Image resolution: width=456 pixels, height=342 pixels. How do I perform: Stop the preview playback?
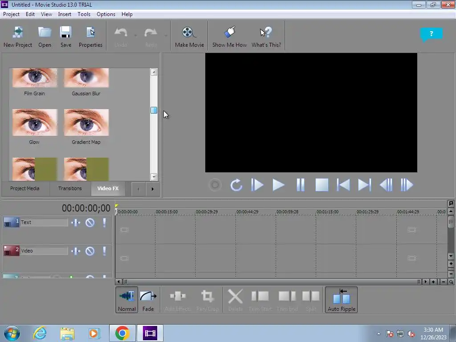[x=322, y=185]
